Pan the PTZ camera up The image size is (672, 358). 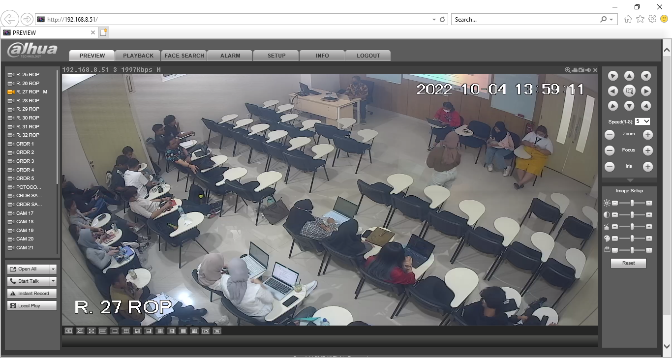(629, 76)
